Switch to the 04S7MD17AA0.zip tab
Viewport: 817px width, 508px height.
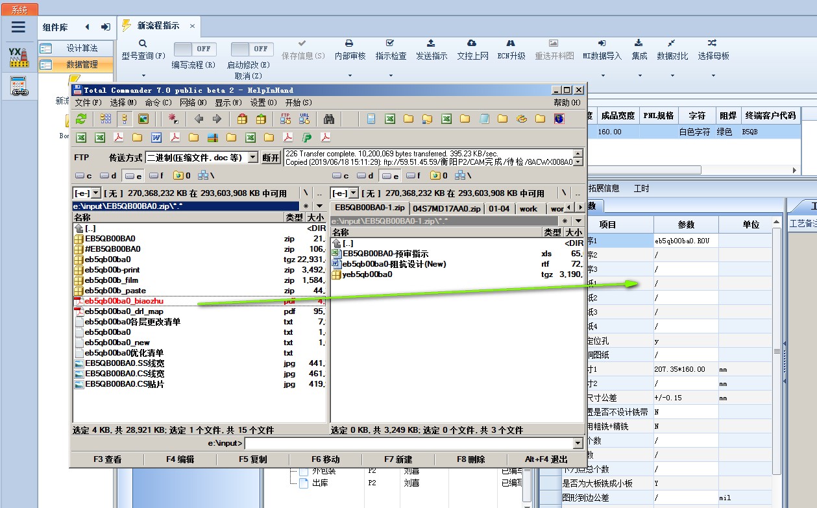tap(447, 208)
